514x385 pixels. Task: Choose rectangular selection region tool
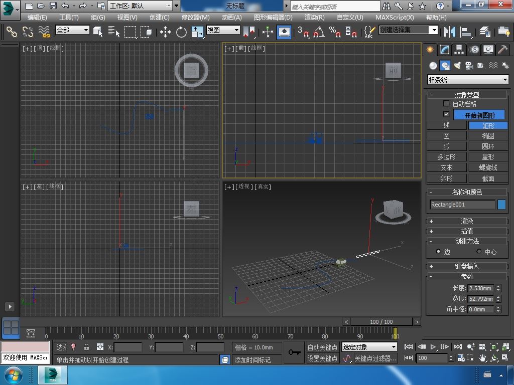(130, 32)
